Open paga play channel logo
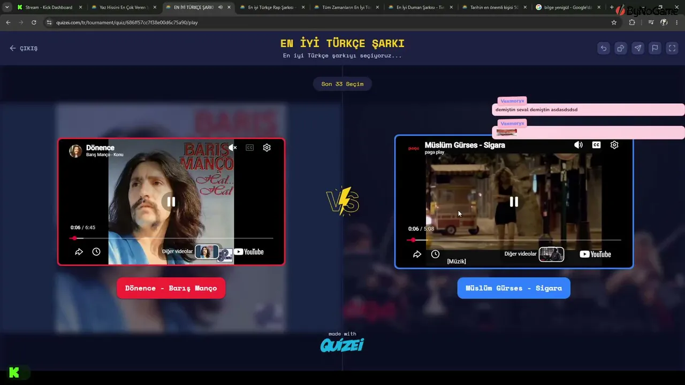This screenshot has height=385, width=685. click(x=414, y=148)
